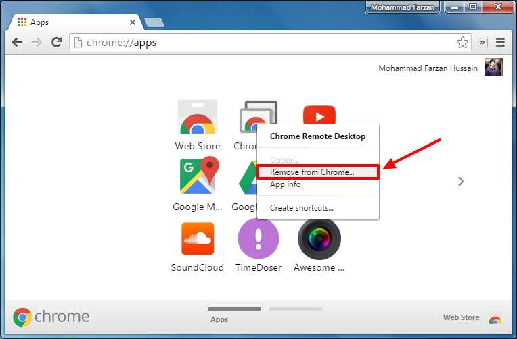
Task: Go to next apps page arrow
Action: pyautogui.click(x=461, y=182)
